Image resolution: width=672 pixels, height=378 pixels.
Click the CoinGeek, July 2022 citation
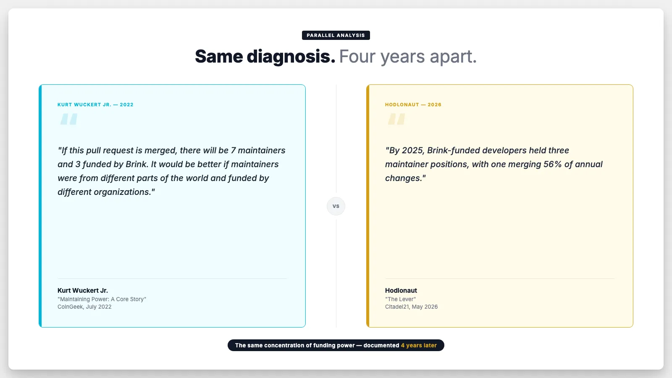point(84,307)
